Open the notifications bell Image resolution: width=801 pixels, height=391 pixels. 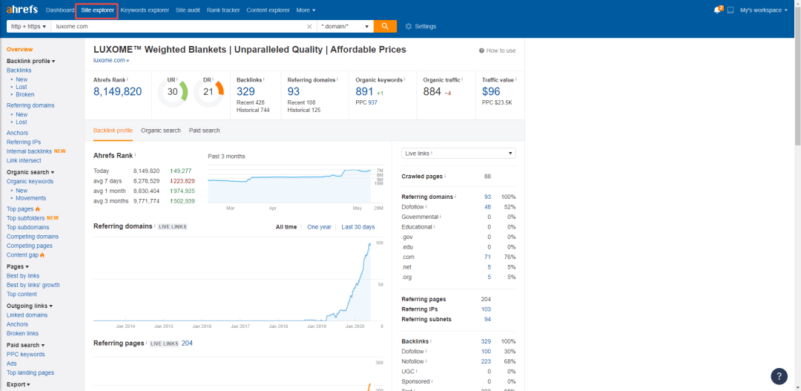pos(716,10)
